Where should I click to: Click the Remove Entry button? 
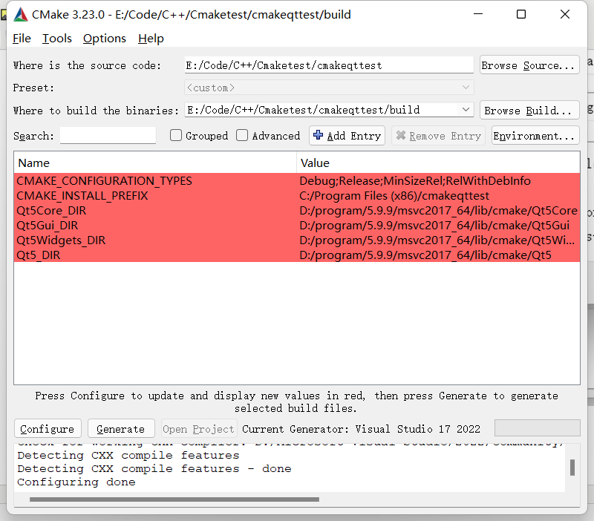pos(438,136)
